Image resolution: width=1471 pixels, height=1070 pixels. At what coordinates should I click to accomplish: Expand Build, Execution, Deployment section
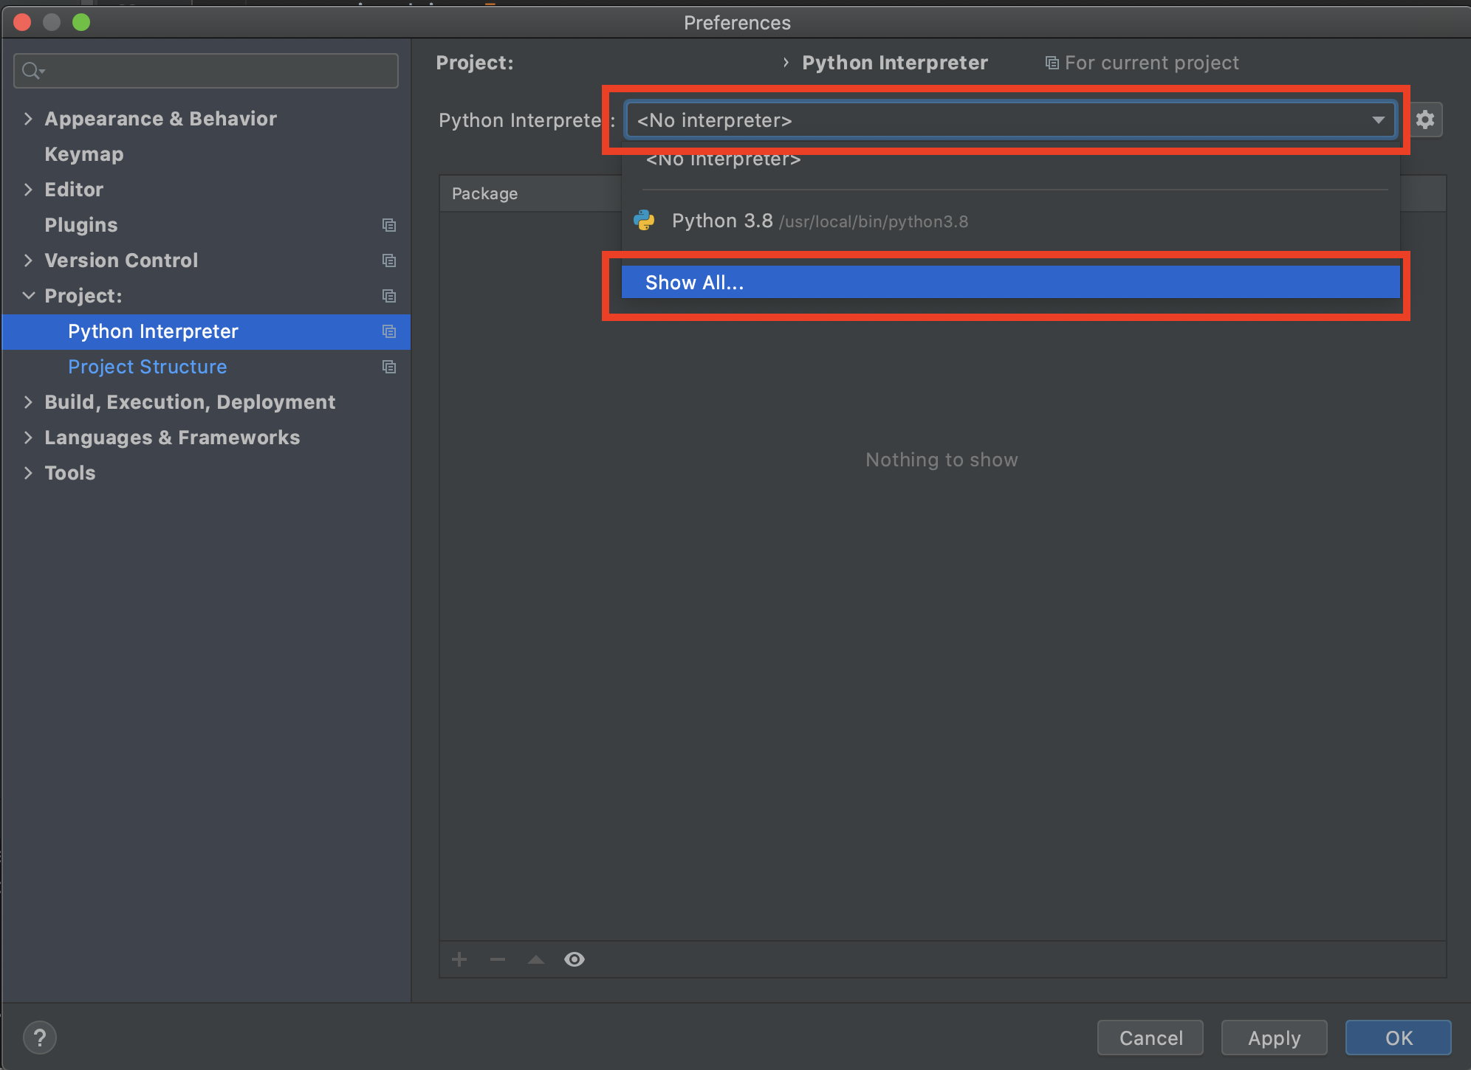click(28, 402)
